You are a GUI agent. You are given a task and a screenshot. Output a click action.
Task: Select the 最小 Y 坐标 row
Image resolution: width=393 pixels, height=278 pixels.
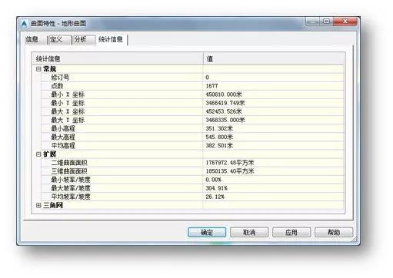192,103
